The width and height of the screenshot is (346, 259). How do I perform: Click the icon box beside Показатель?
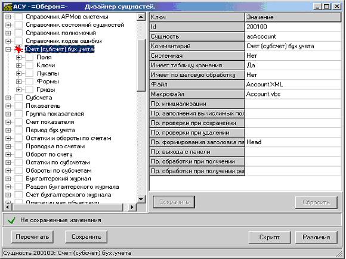click(x=18, y=106)
